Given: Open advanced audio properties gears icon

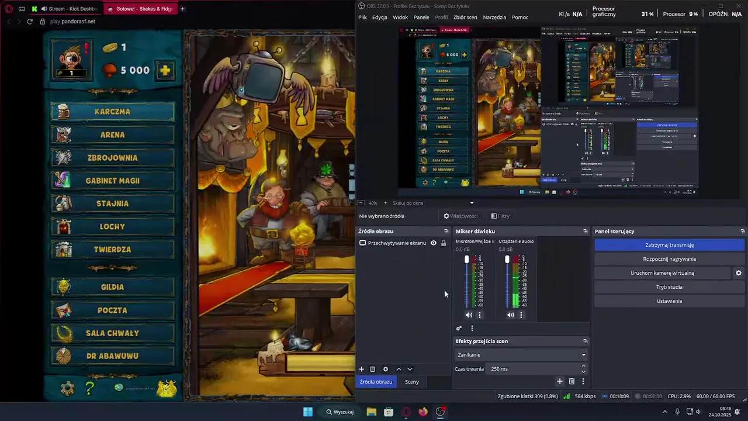Looking at the screenshot, I should click(x=459, y=329).
